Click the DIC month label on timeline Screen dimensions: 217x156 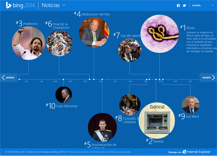[191, 81]
